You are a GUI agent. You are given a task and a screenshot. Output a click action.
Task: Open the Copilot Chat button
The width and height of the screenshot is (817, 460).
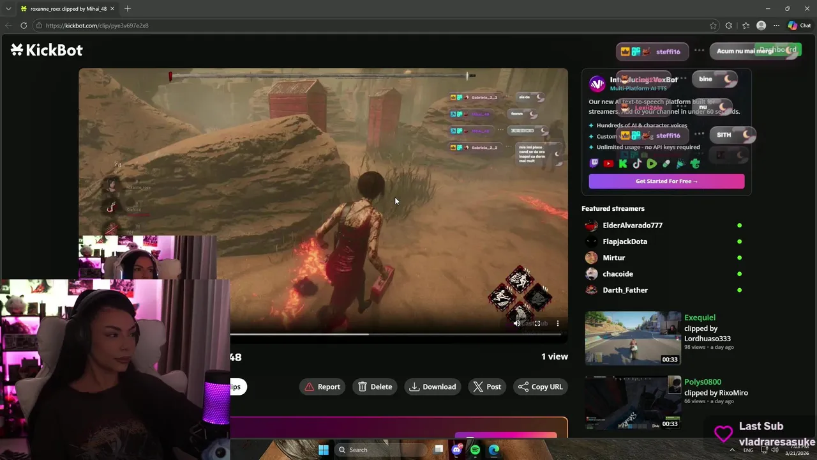799,26
